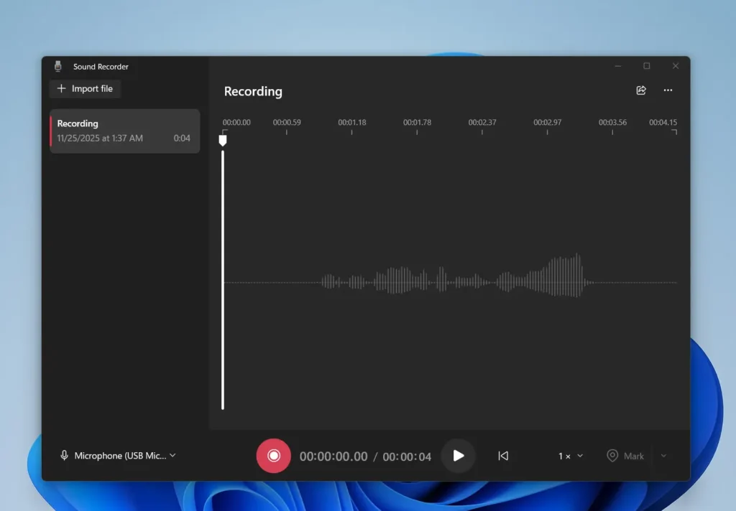
Task: Click the 00:02.37 timeline ruler mark
Action: [x=482, y=123]
